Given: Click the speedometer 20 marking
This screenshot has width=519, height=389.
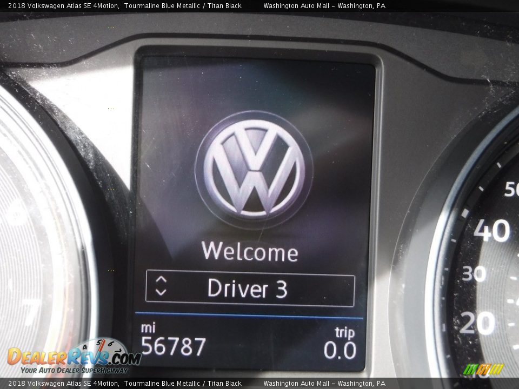Looking at the screenshot, I should (477, 323).
